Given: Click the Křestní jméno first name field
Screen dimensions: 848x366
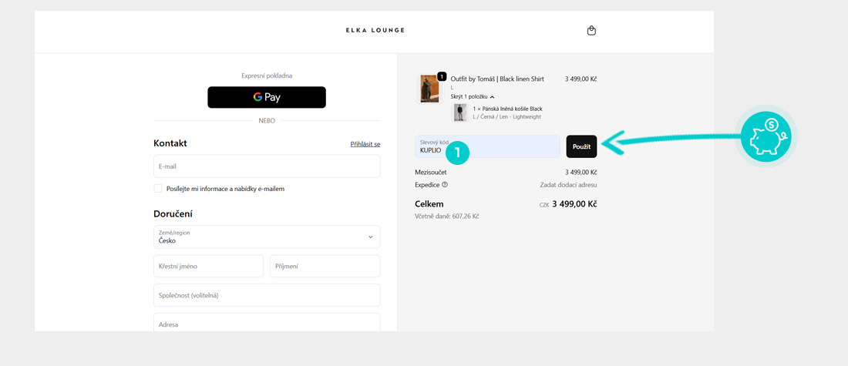Looking at the screenshot, I should (x=208, y=267).
